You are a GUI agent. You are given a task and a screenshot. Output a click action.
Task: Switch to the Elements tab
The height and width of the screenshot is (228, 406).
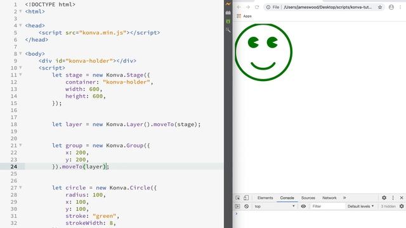pyautogui.click(x=265, y=198)
